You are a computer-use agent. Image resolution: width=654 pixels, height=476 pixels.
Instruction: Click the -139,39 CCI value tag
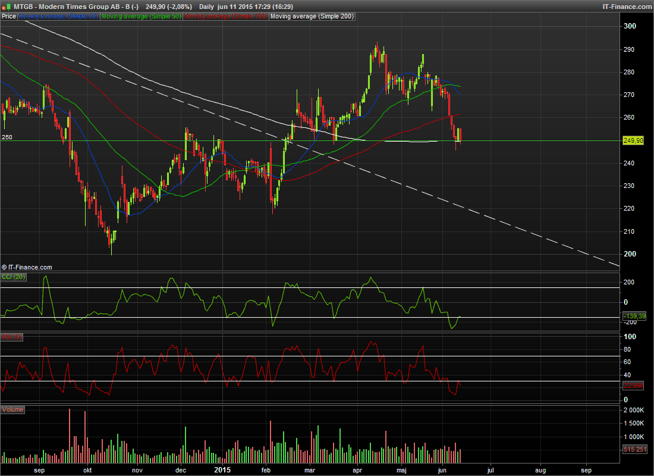(x=634, y=317)
